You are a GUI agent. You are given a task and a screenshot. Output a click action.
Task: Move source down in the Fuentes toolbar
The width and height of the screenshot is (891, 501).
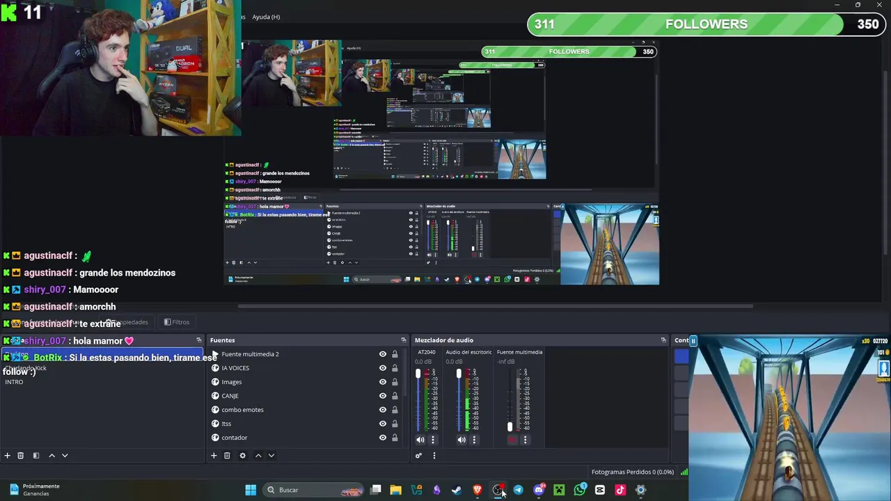[271, 456]
